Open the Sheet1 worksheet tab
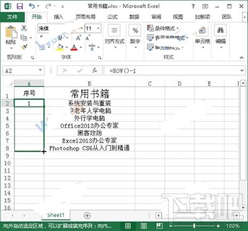 56,215
